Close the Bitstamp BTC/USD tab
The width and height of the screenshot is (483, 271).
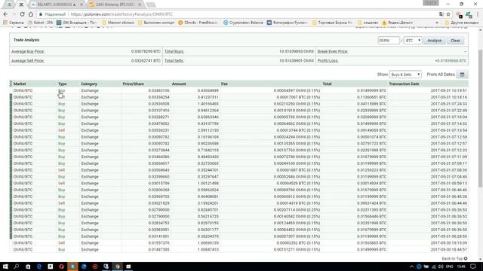point(140,5)
